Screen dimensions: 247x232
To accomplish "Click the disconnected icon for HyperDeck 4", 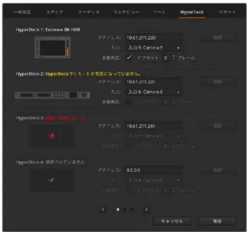I will tap(52, 180).
